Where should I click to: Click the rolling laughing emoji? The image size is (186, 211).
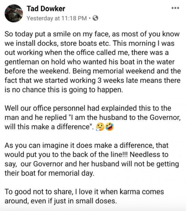pyautogui.click(x=109, y=127)
